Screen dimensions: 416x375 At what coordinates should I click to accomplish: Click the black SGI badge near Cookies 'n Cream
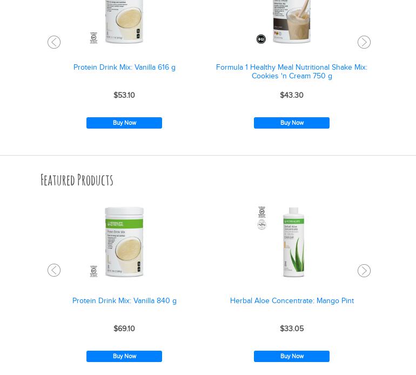coord(261,39)
